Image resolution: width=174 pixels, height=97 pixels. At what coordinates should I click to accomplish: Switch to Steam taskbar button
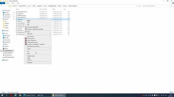[x=44, y=95]
